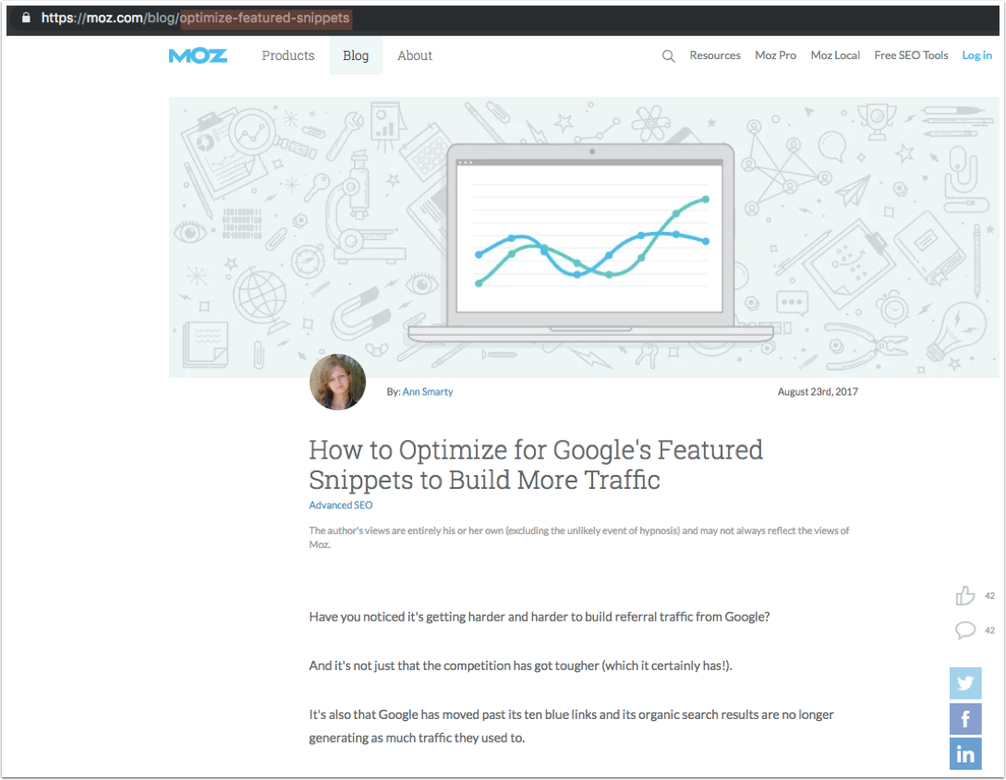
Task: Open the About menu item
Action: [x=415, y=55]
